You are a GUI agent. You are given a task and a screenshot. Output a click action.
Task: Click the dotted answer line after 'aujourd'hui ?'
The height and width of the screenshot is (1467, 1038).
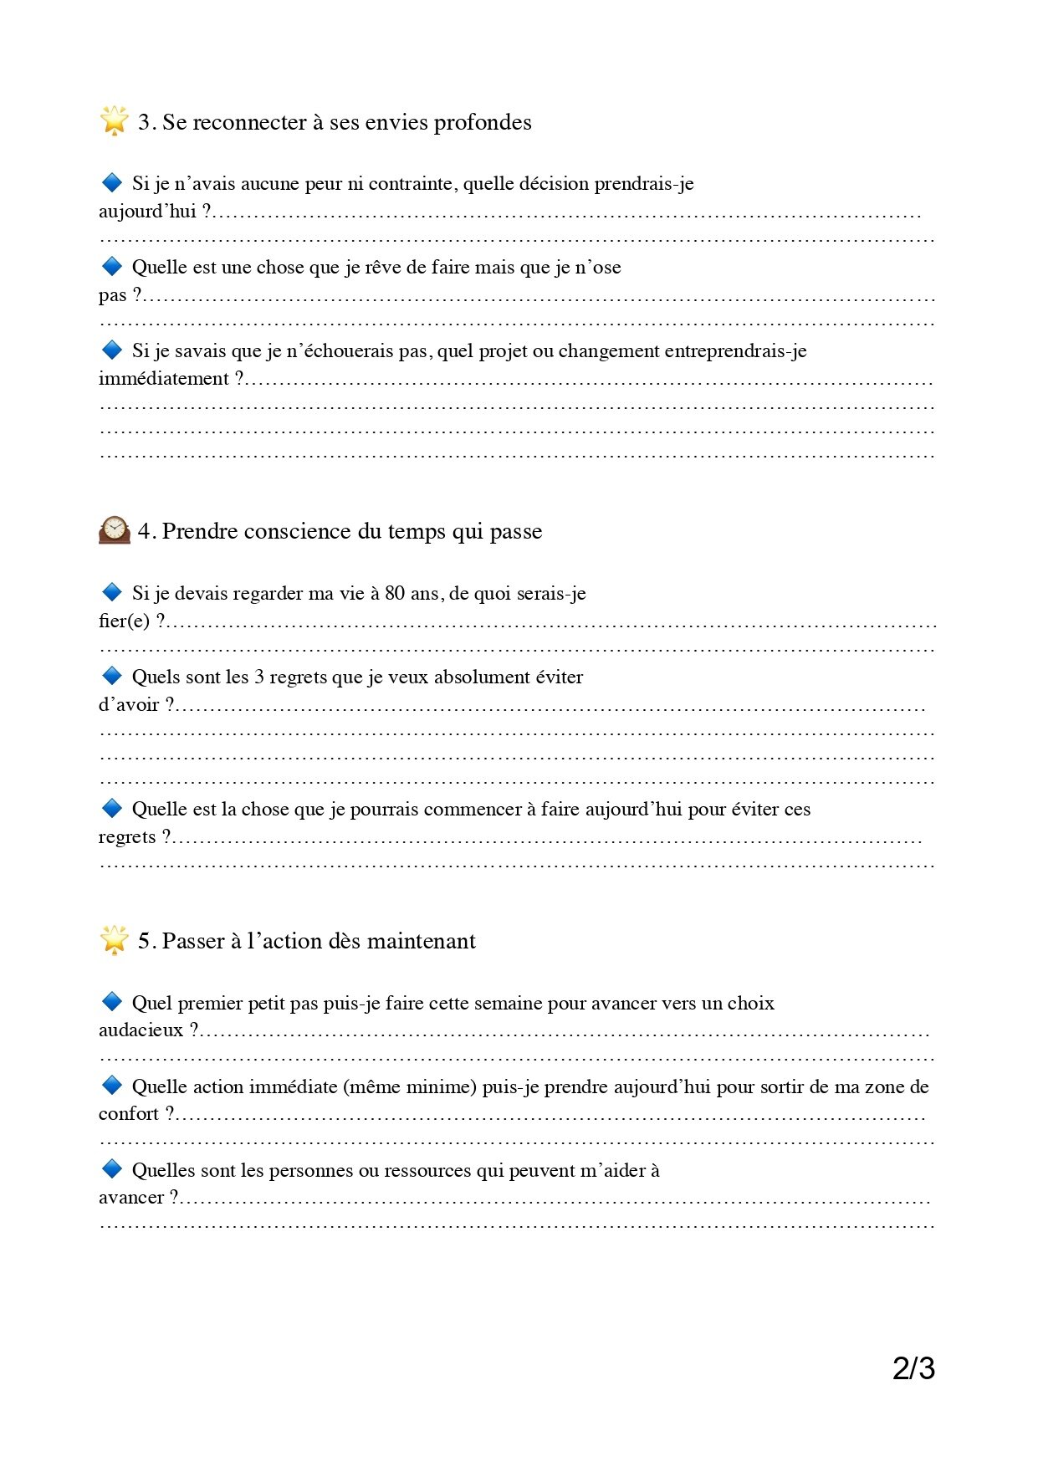[x=569, y=214]
